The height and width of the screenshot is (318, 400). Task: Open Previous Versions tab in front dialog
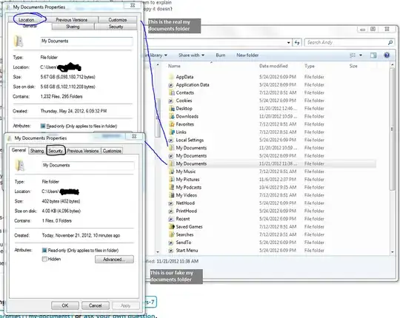[x=83, y=151]
